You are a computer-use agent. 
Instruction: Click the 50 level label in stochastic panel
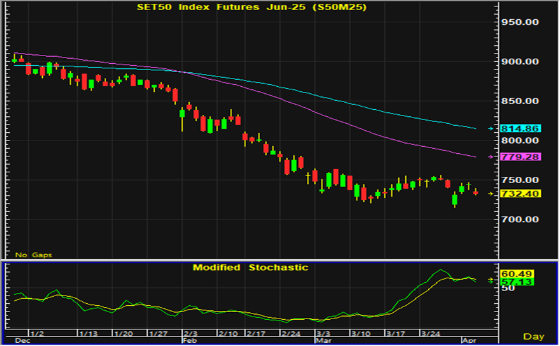pyautogui.click(x=508, y=288)
